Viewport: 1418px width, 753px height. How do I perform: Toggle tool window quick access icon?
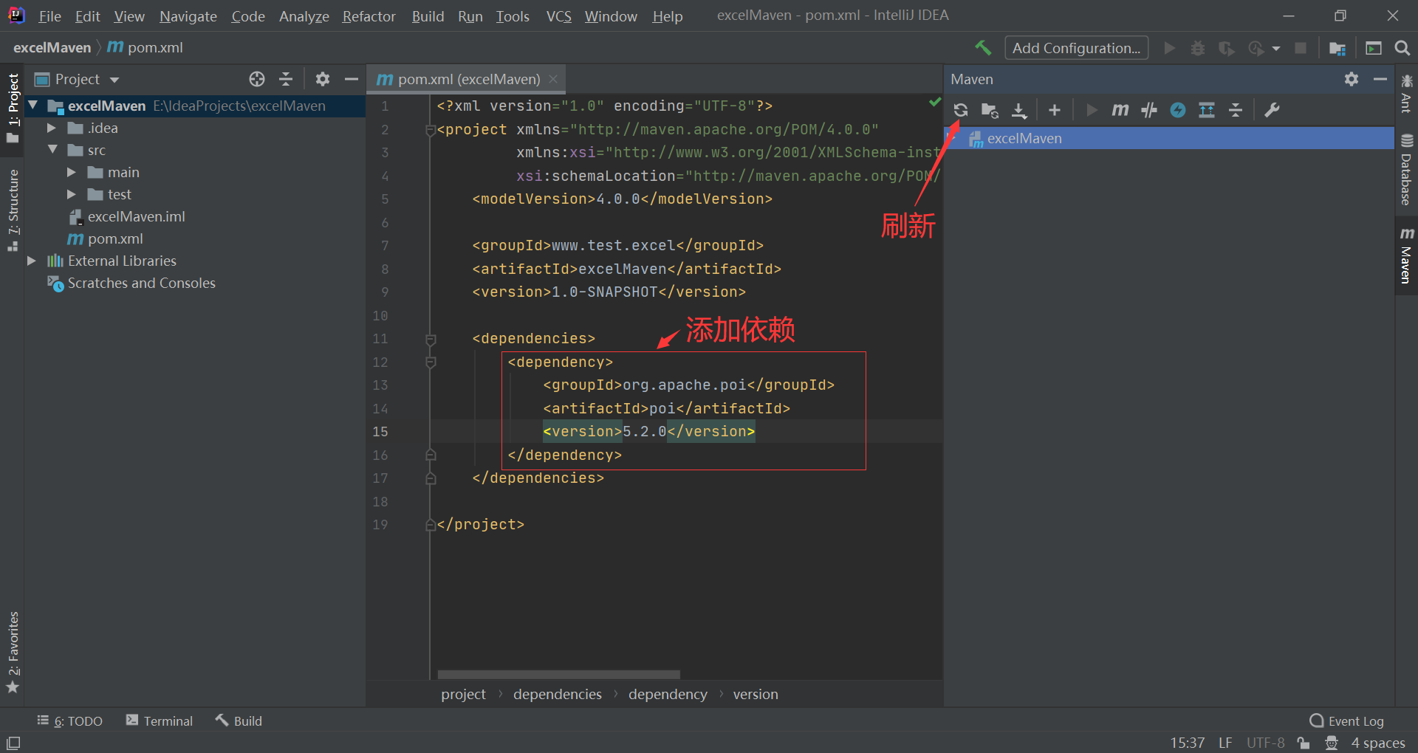(13, 743)
